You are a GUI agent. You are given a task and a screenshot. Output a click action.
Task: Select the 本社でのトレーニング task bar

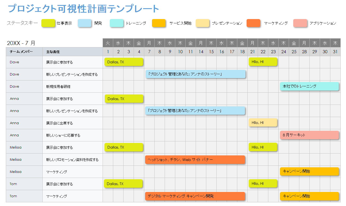[309, 86]
